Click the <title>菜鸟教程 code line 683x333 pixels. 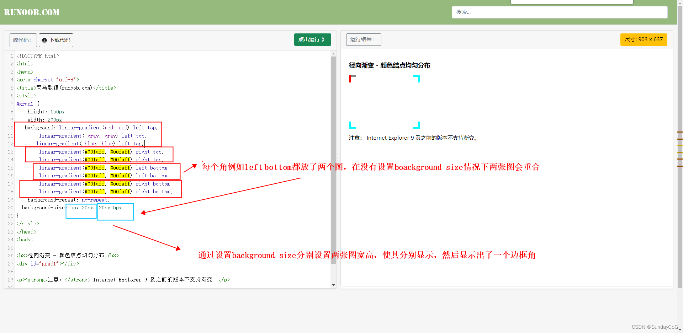[x=66, y=88]
